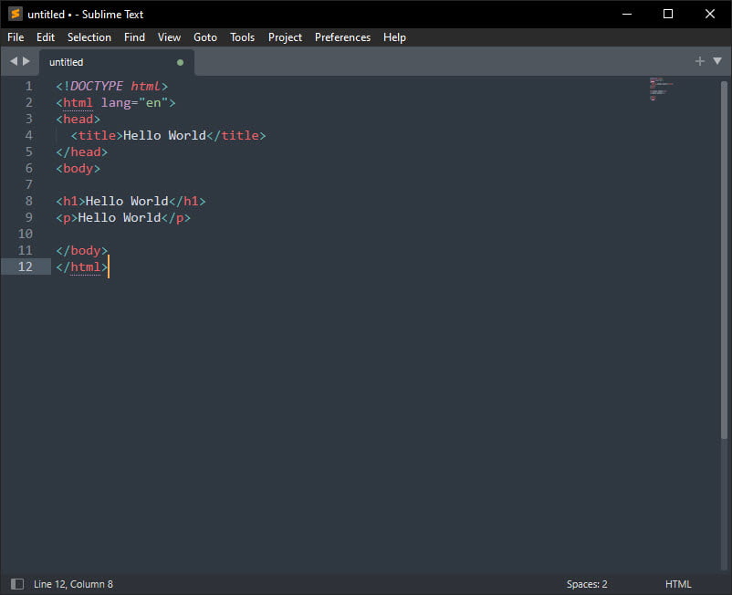Open the tab list dropdown arrow
Screen dimensions: 732x595
point(717,61)
